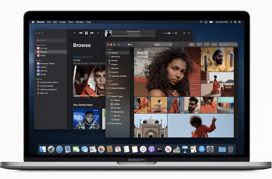The image size is (272, 179).
Task: Click the more options ellipsis on photo
Action: point(229,52)
